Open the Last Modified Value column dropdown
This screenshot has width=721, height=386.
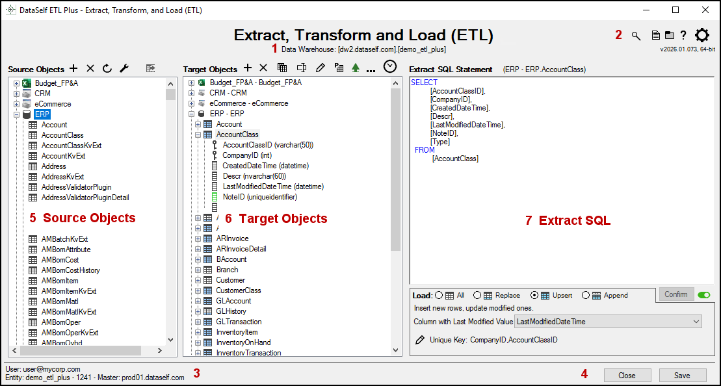pyautogui.click(x=696, y=322)
